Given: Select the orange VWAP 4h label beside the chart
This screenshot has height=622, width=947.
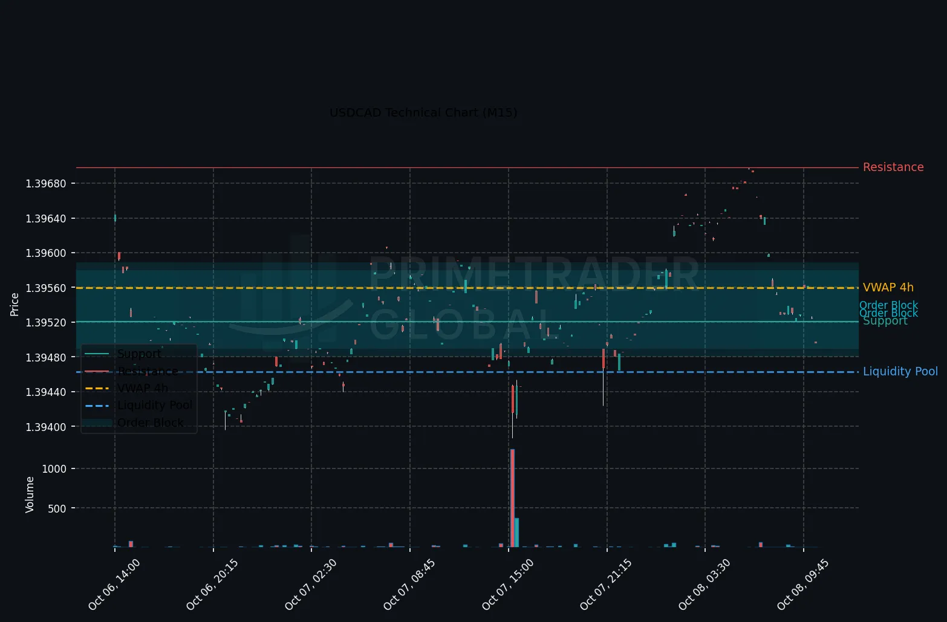Looking at the screenshot, I should coord(888,288).
